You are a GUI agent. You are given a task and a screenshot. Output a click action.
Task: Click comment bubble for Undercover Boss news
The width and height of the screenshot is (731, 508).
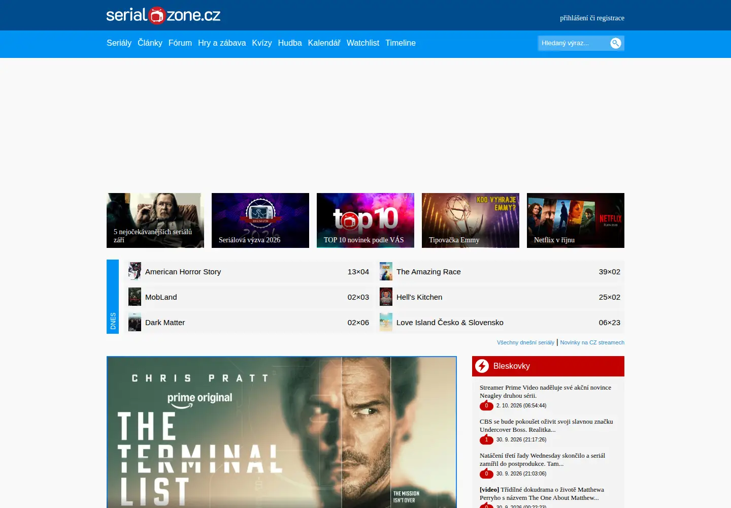point(486,439)
